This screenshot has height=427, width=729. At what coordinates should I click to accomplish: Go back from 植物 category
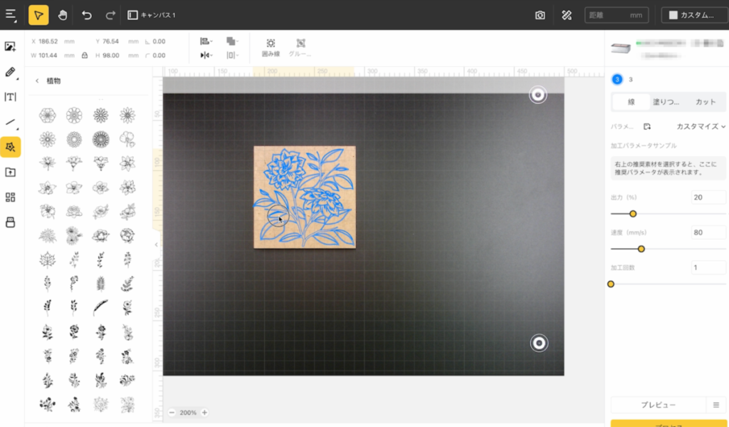37,81
